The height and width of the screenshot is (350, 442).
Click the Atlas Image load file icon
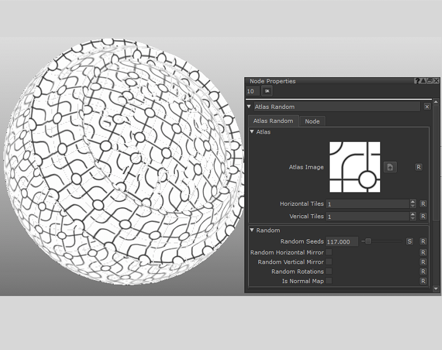pos(390,167)
